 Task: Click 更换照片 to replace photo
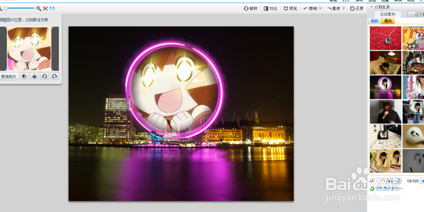pyautogui.click(x=8, y=76)
